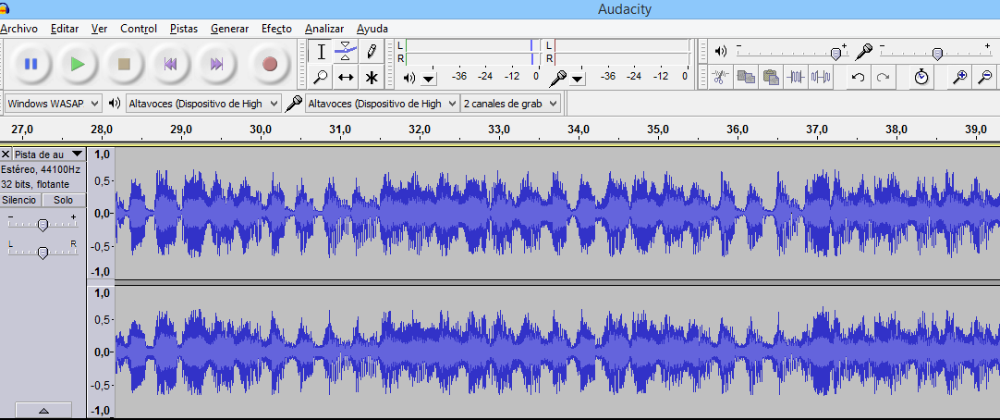Click the mixer toolbar speaker icon
Viewport: 1000px width, 420px height.
[721, 51]
